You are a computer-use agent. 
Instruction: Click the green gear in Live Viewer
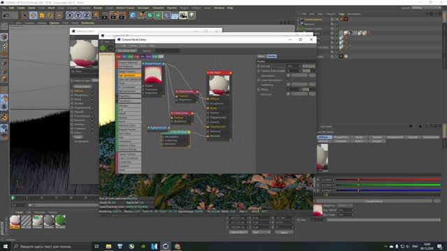[x=103, y=48]
